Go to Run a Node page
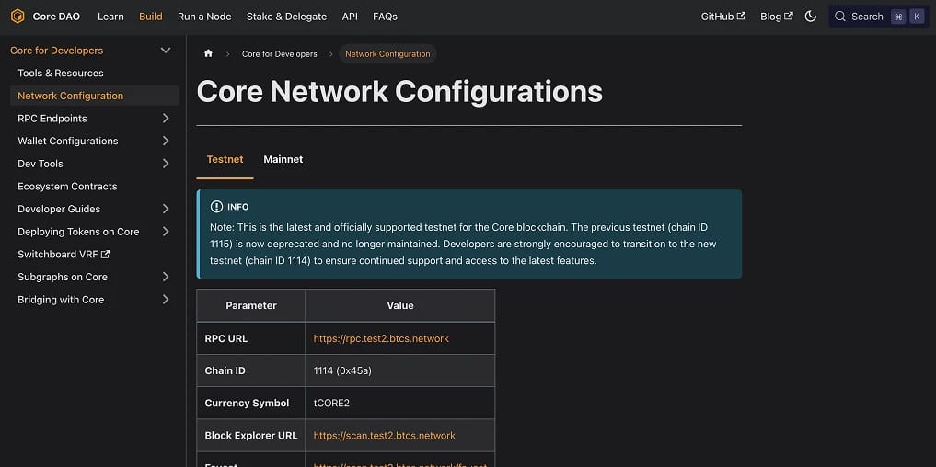Image resolution: width=936 pixels, height=467 pixels. [204, 17]
